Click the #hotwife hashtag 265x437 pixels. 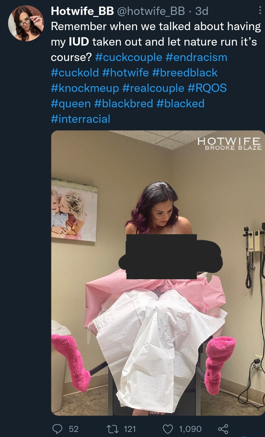coord(125,73)
